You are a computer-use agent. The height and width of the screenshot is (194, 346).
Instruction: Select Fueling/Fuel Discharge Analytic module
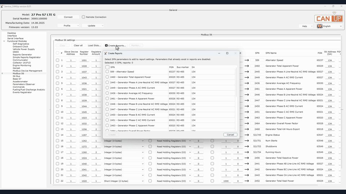(x=29, y=90)
